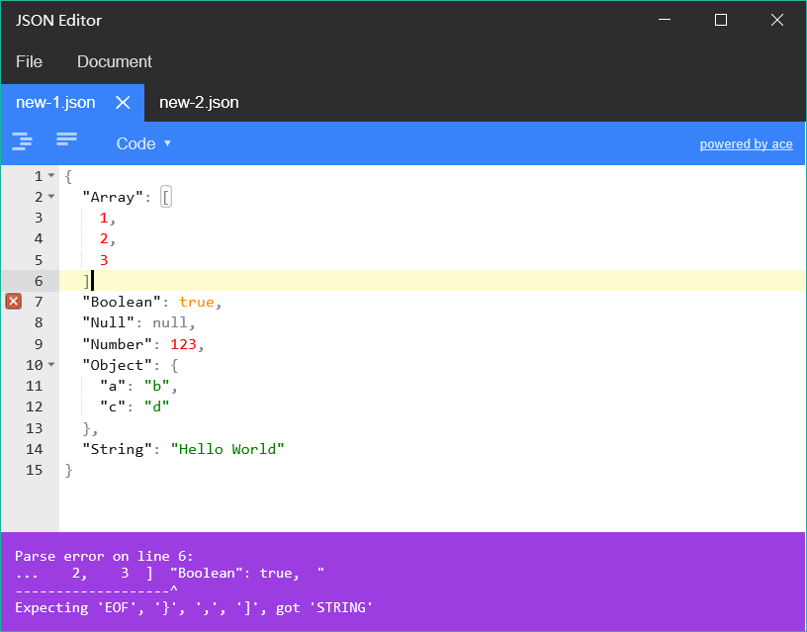Close the new-1.json tab
This screenshot has height=632, width=807.
tap(123, 103)
